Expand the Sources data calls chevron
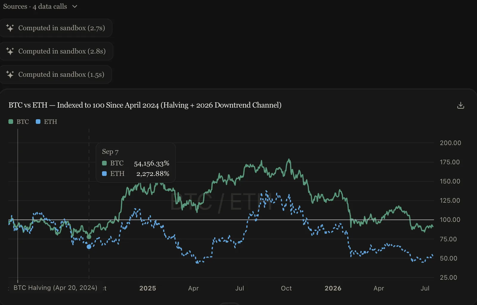Image resolution: width=477 pixels, height=305 pixels. coord(75,6)
